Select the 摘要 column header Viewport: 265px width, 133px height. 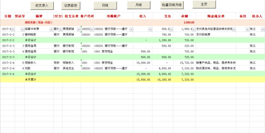(x=39, y=16)
